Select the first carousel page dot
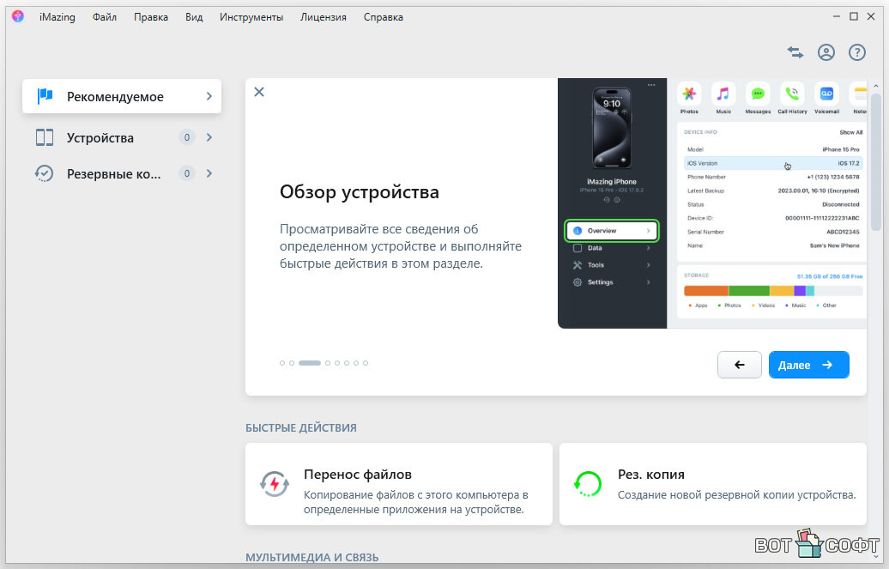 282,363
